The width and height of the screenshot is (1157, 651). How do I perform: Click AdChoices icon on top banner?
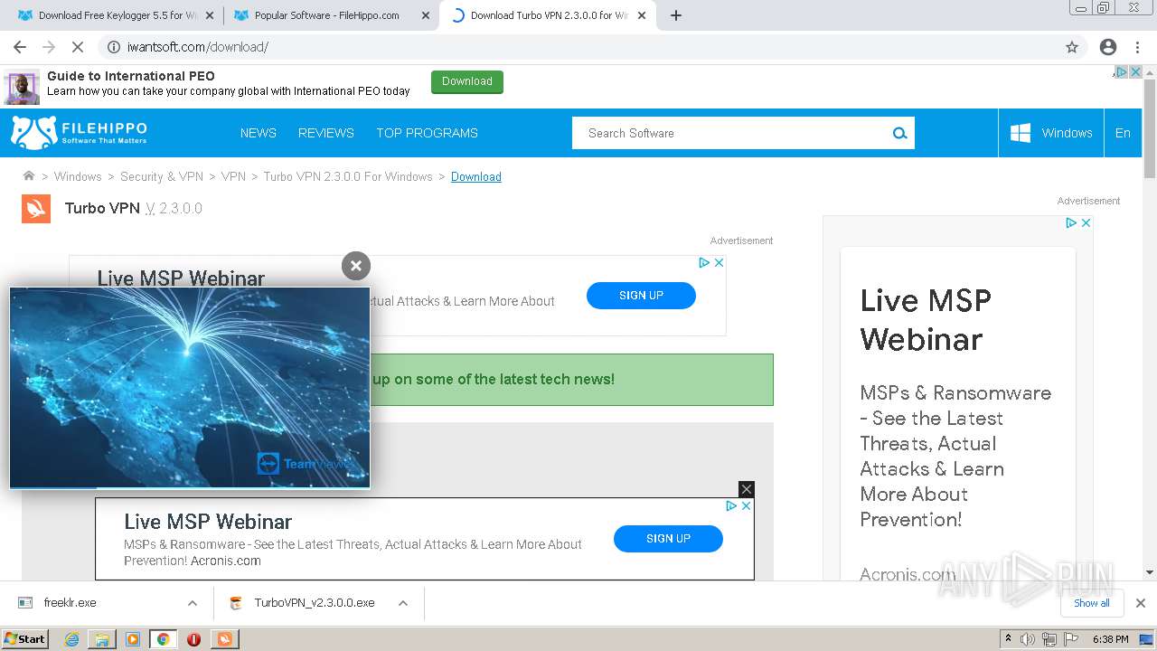coord(1122,71)
